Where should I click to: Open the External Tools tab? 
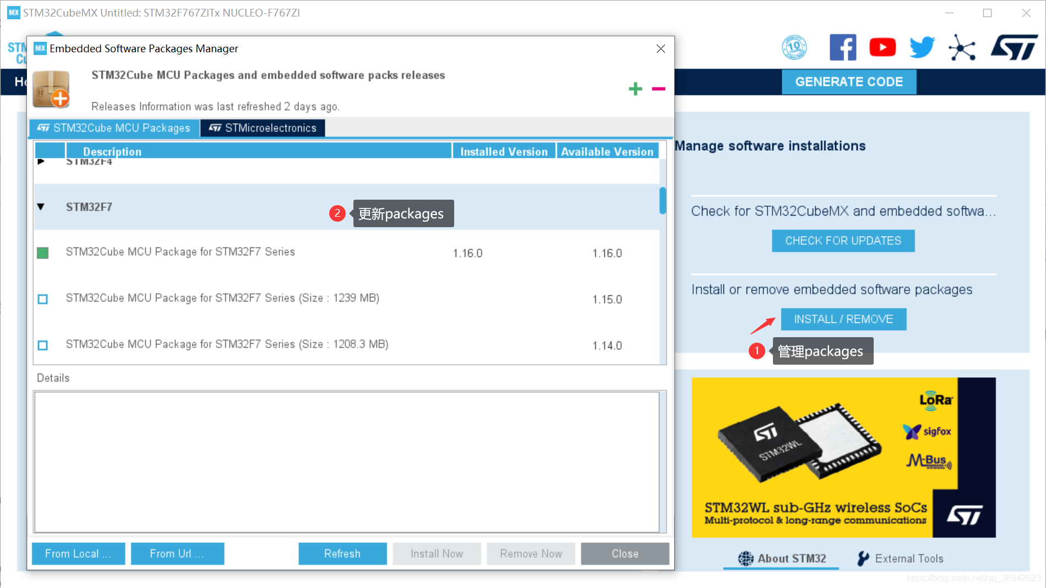[x=900, y=558]
